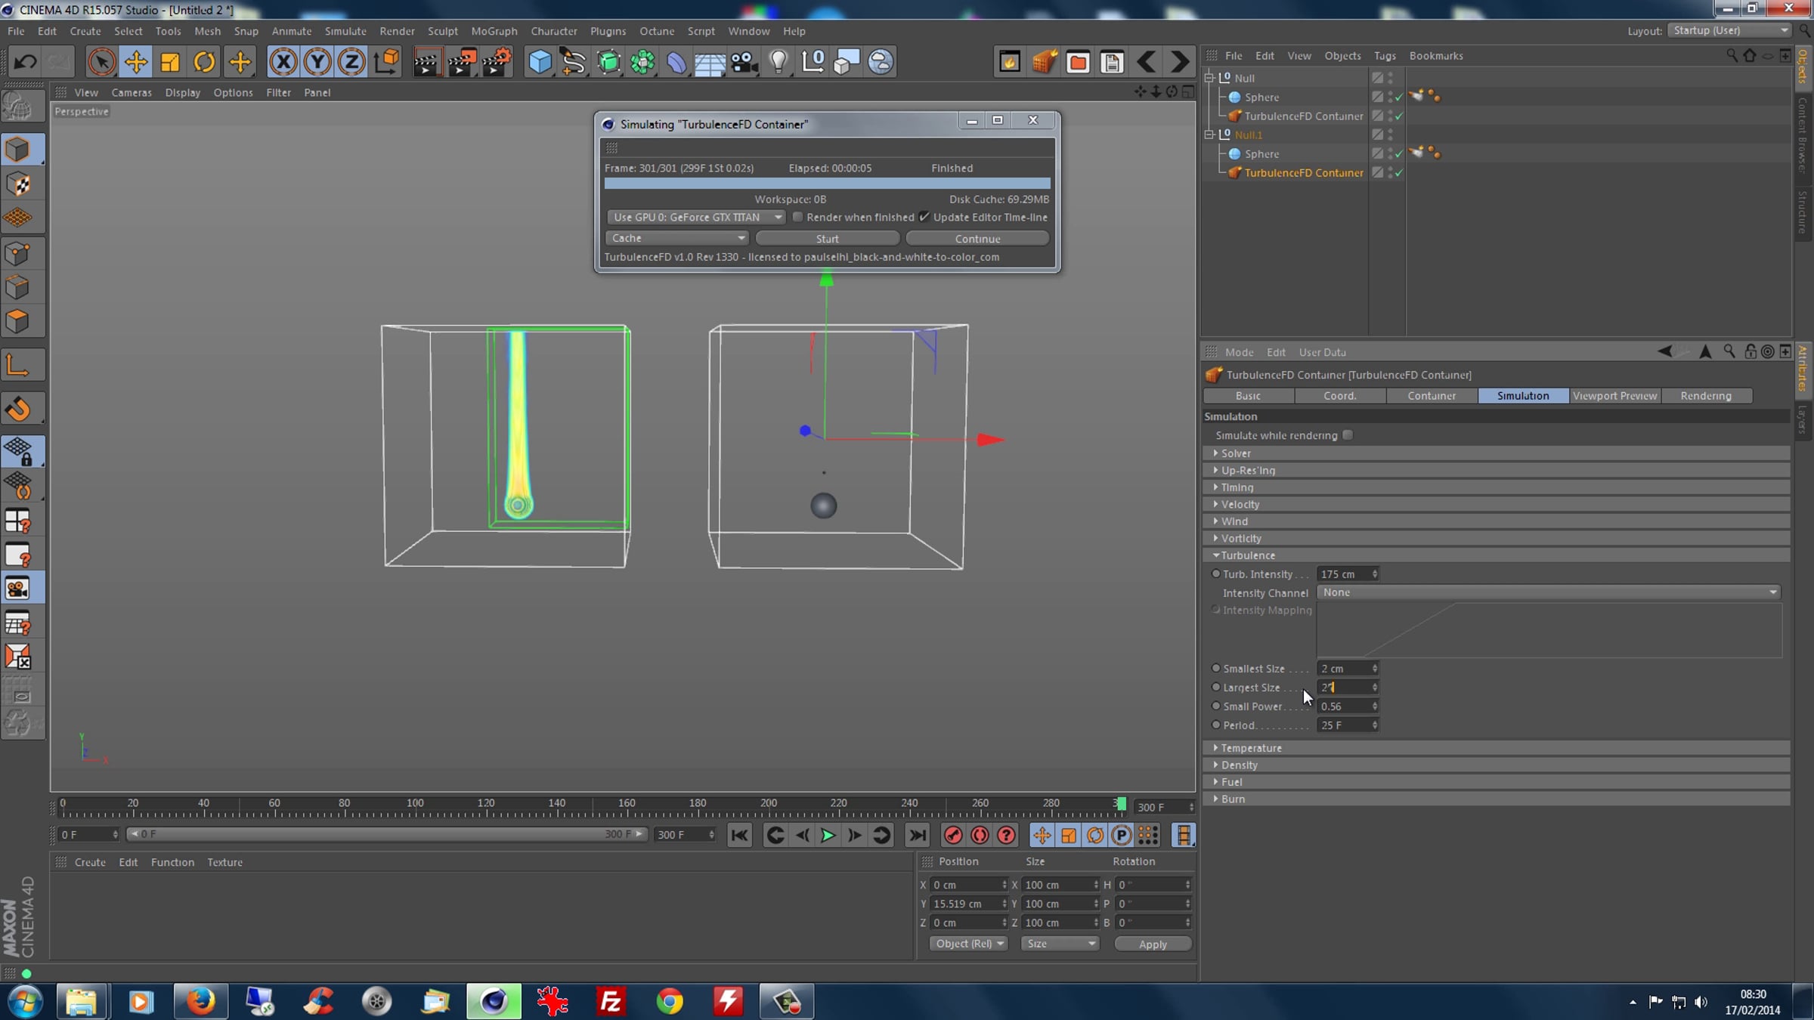Collapse the Turbulence section
The image size is (1814, 1020).
(1497, 555)
